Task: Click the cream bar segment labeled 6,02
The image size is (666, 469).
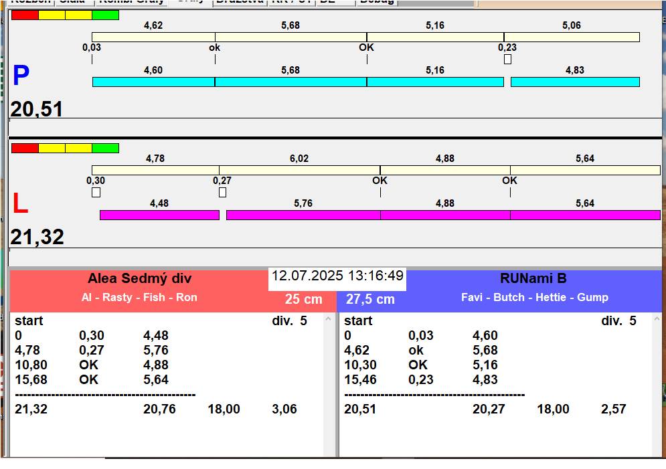Action: tap(299, 170)
